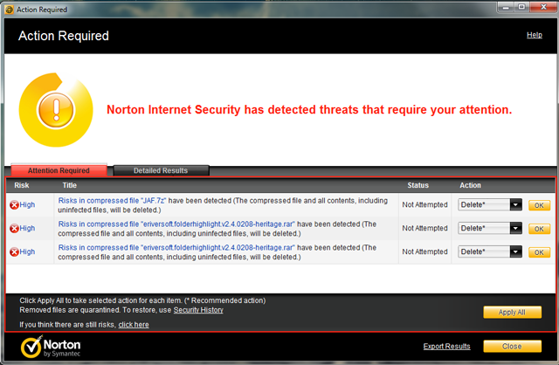Select the 'Not Attempted' status of JAF.7z row

(x=424, y=204)
